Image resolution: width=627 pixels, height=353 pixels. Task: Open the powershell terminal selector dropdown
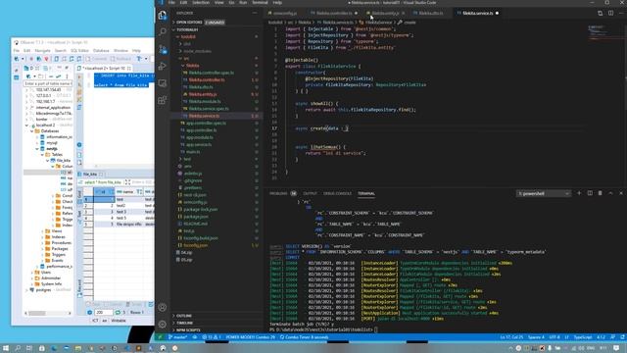coord(544,194)
